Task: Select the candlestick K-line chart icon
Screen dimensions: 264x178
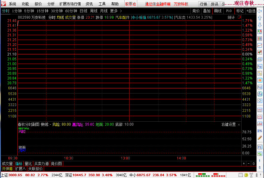Action: [x=260, y=52]
